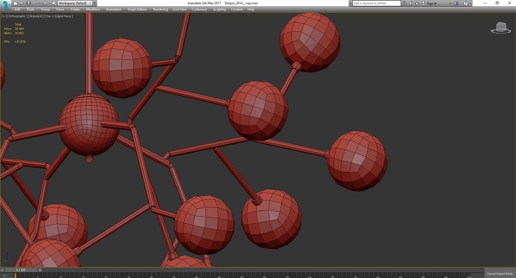This screenshot has height=278, width=516.
Task: Open the Tools menu
Action: pos(30,9)
